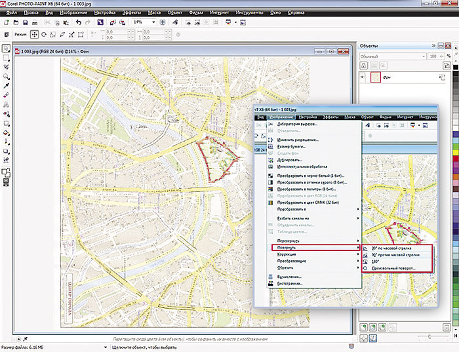Select the Crop tool in the toolbox
The image size is (459, 352).
click(x=6, y=67)
